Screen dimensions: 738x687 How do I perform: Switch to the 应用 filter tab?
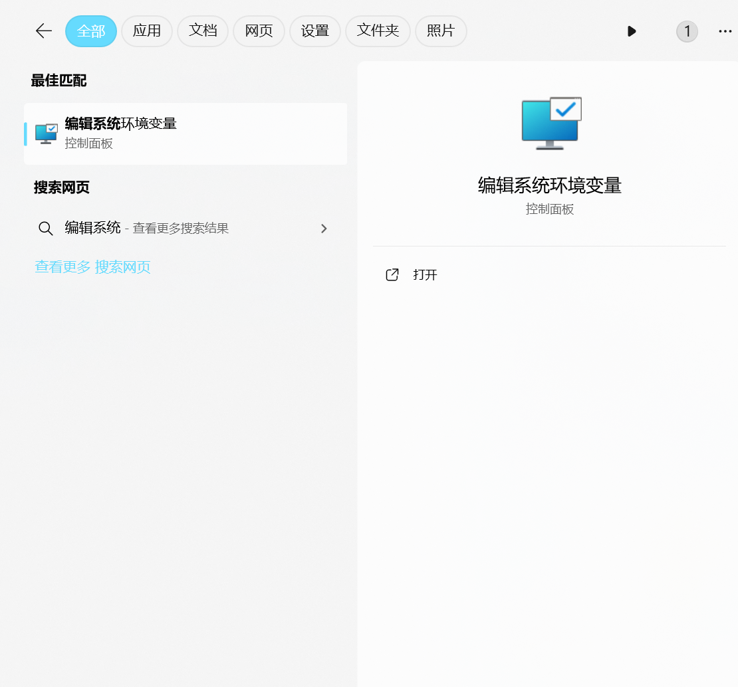(147, 31)
